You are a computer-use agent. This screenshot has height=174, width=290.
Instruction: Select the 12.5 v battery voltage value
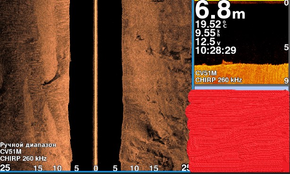coord(208,41)
